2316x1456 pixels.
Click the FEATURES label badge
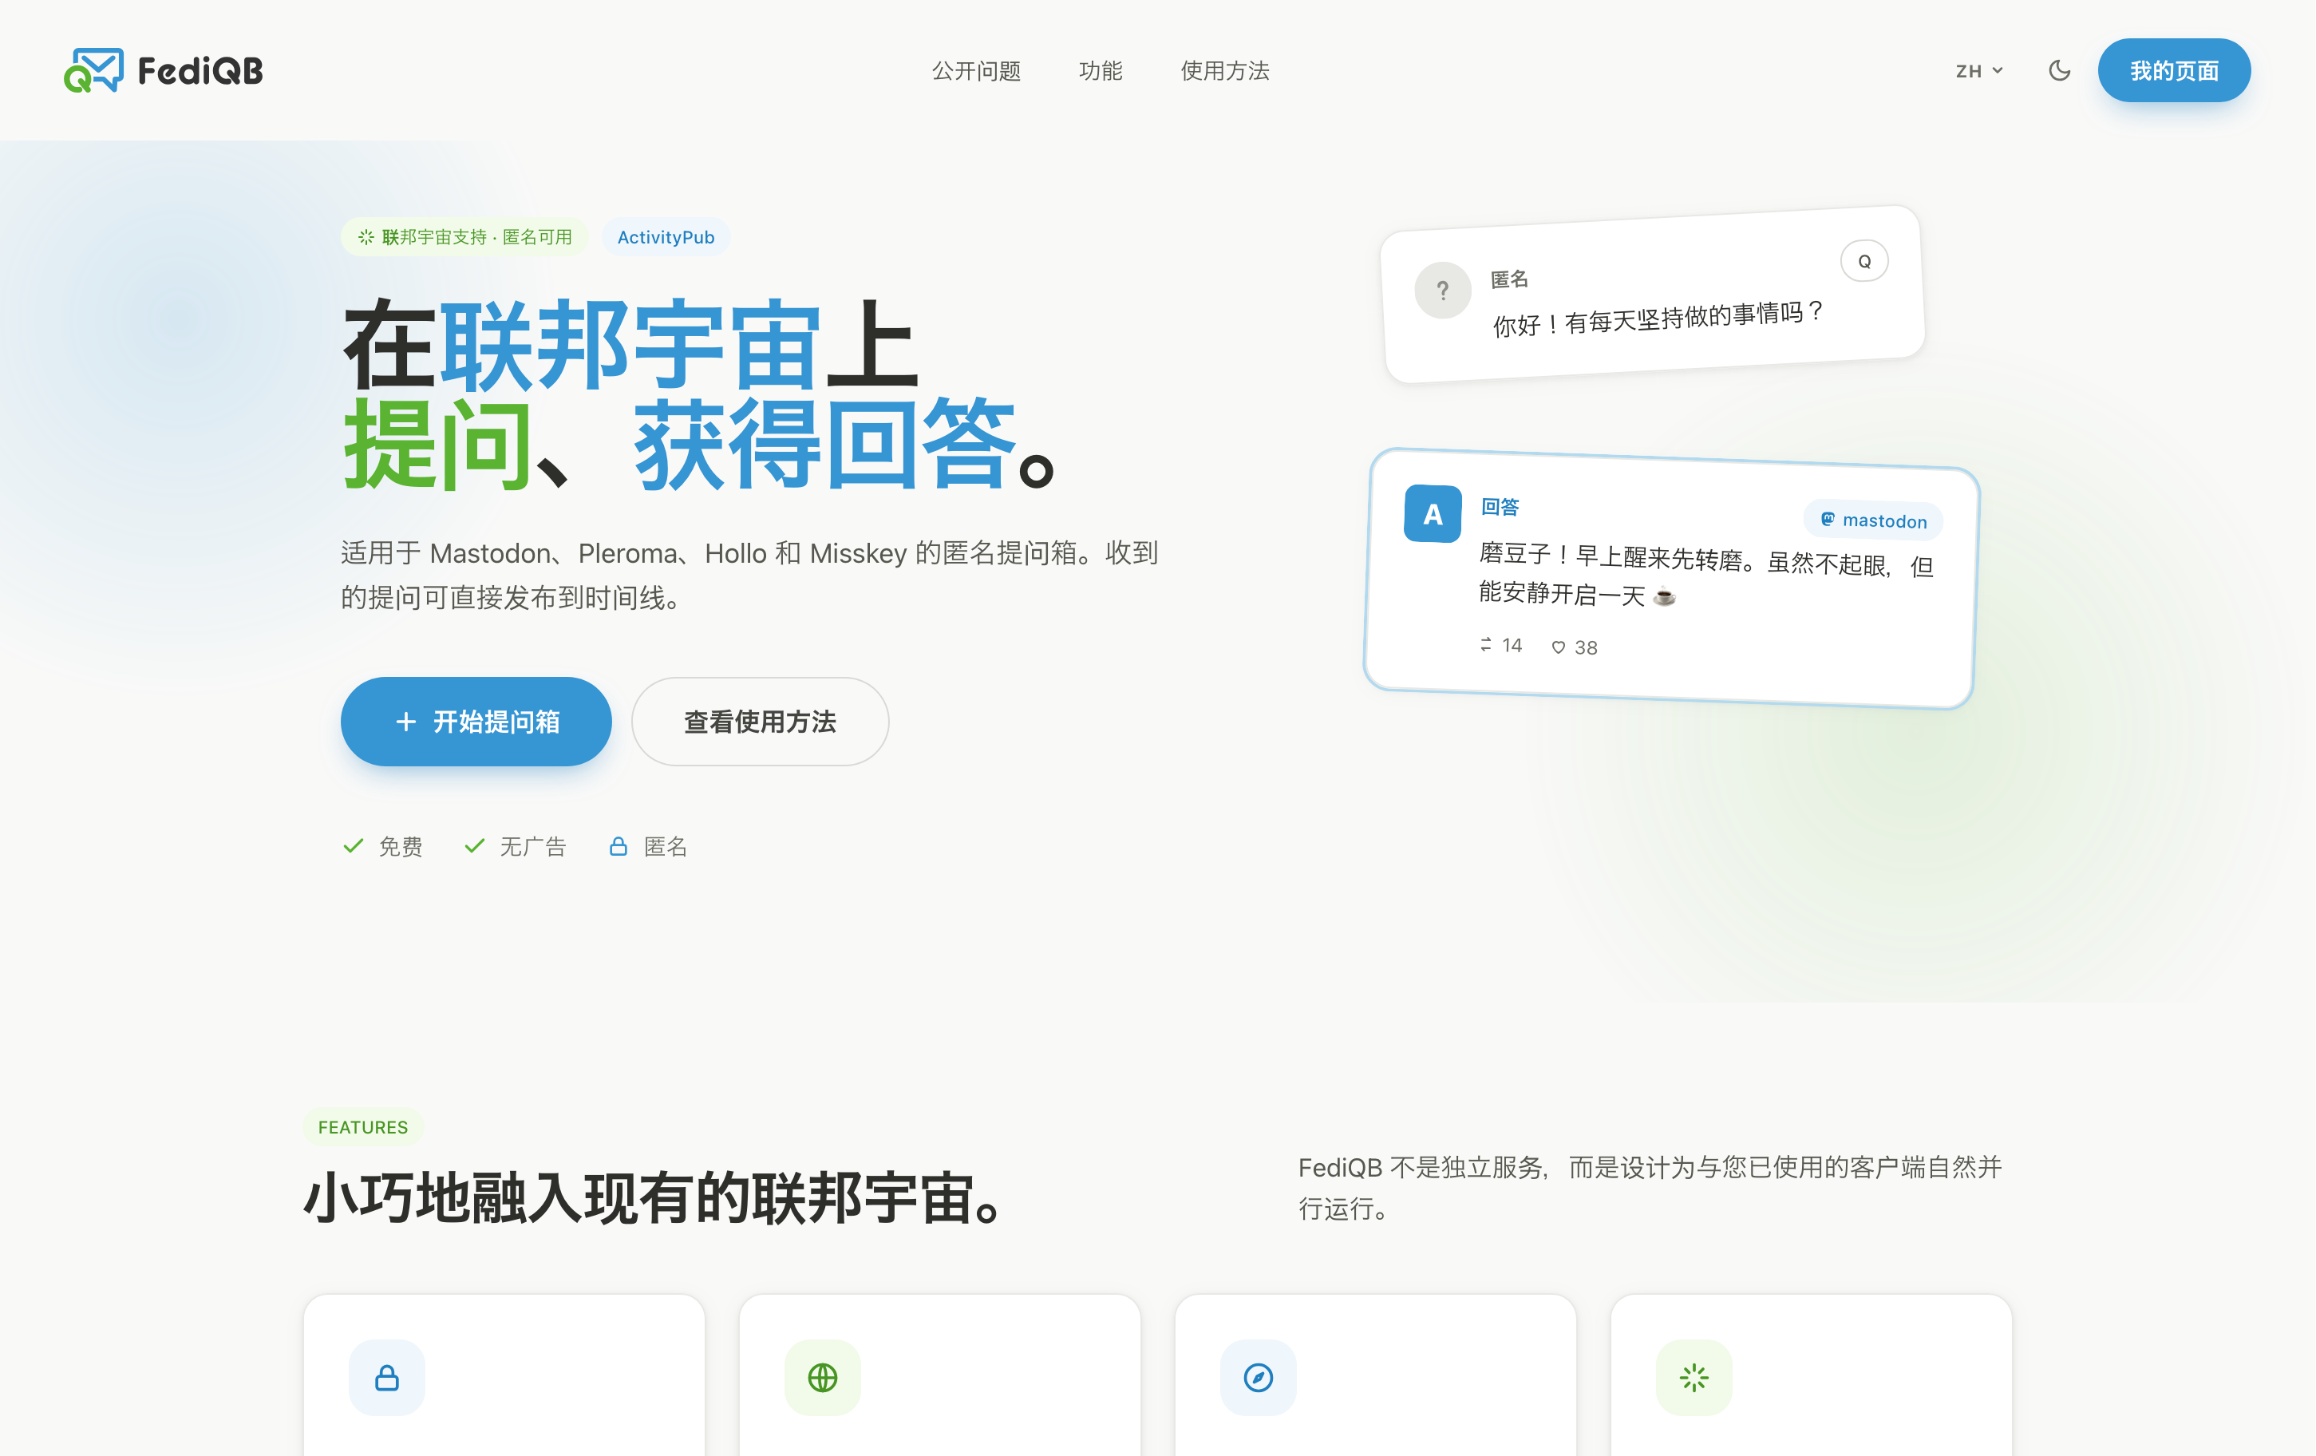click(x=362, y=1127)
